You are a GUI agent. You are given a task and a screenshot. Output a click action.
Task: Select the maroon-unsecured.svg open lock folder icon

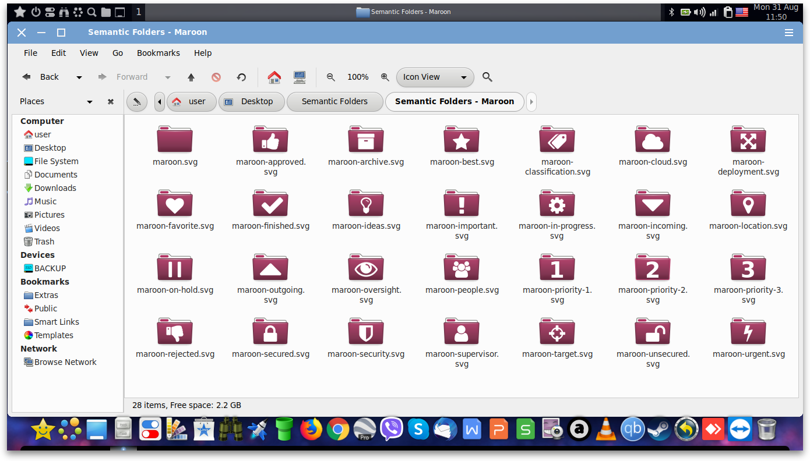(653, 332)
